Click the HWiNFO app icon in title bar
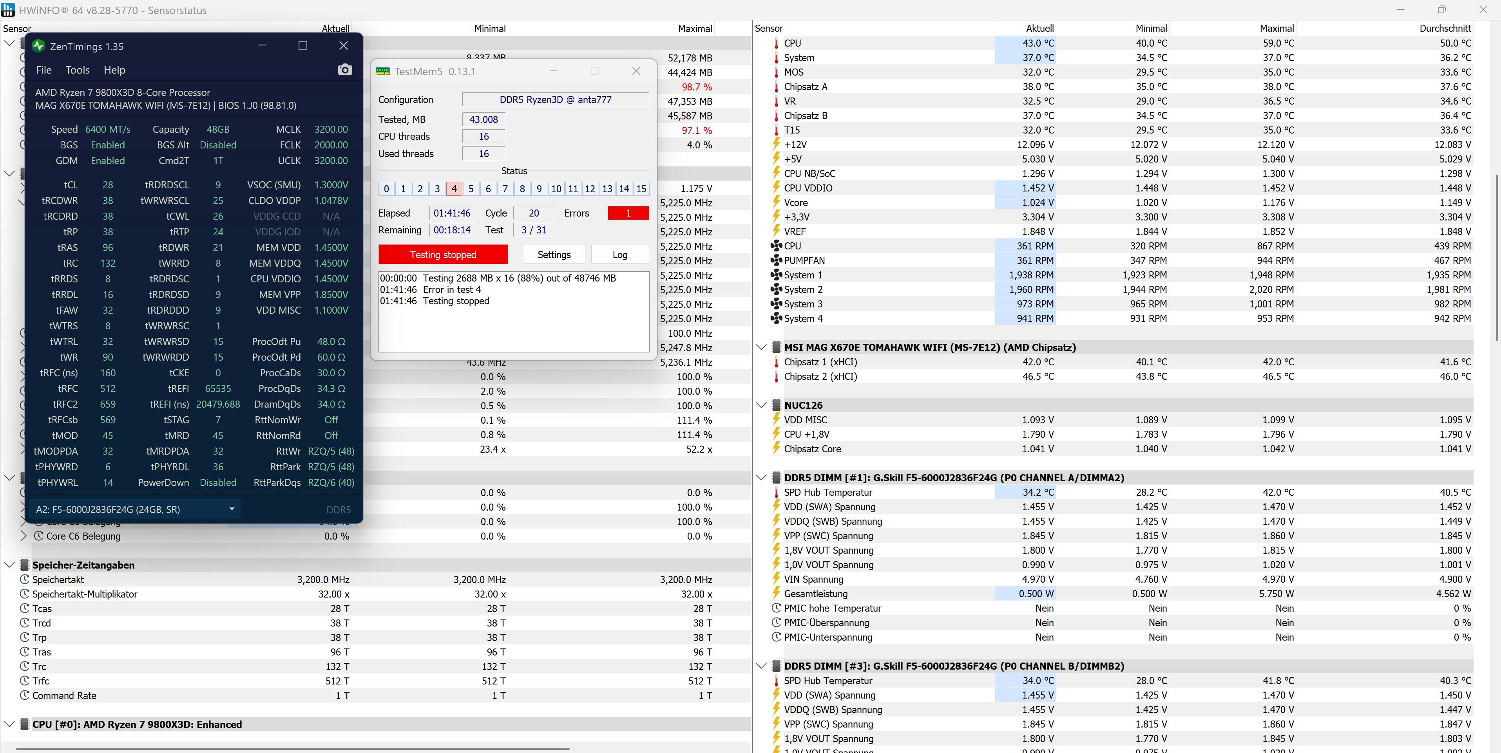This screenshot has width=1501, height=753. click(x=8, y=10)
